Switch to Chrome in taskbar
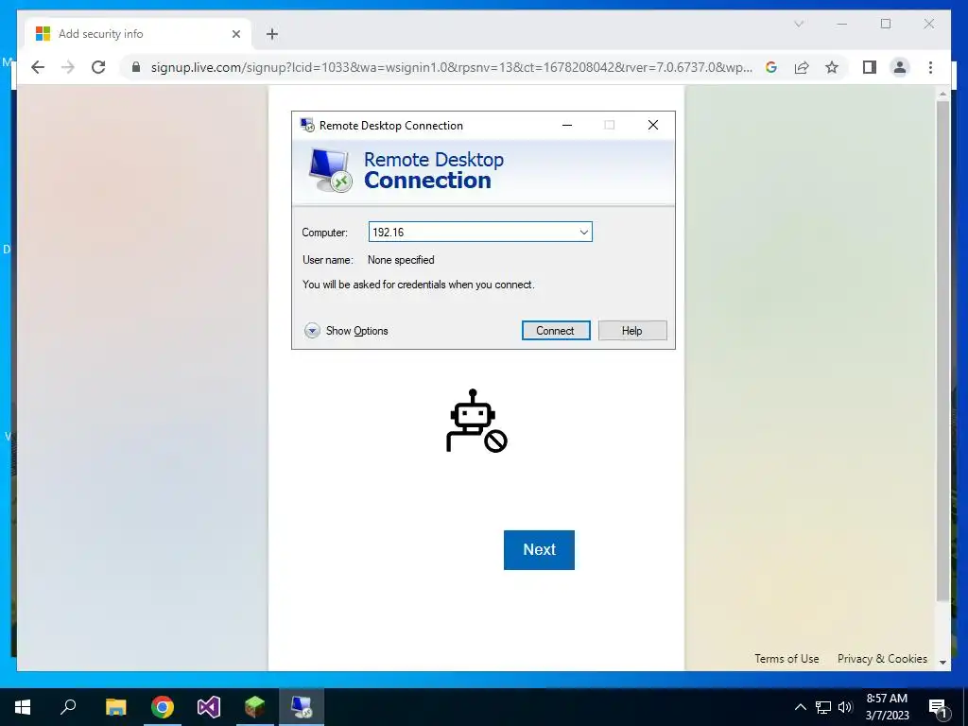 (163, 707)
